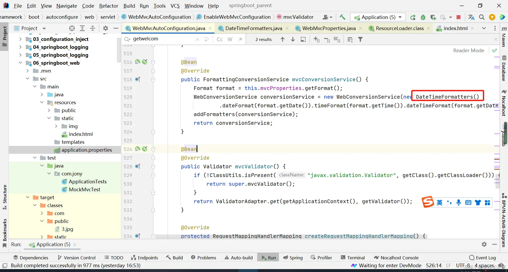Open the Spring tool window

coord(293,257)
